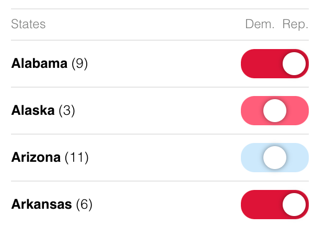Click the States column header
The height and width of the screenshot is (227, 325).
(28, 24)
